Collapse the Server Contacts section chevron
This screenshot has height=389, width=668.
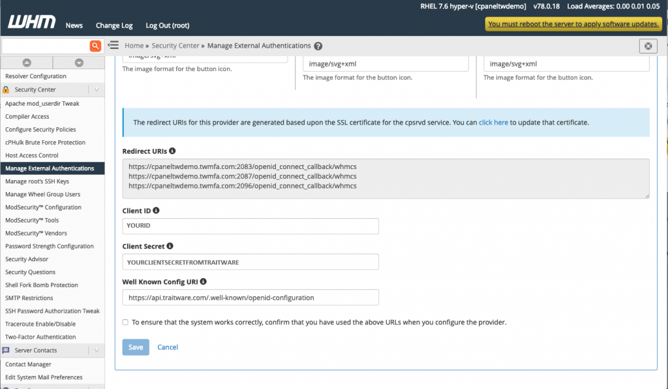(97, 350)
